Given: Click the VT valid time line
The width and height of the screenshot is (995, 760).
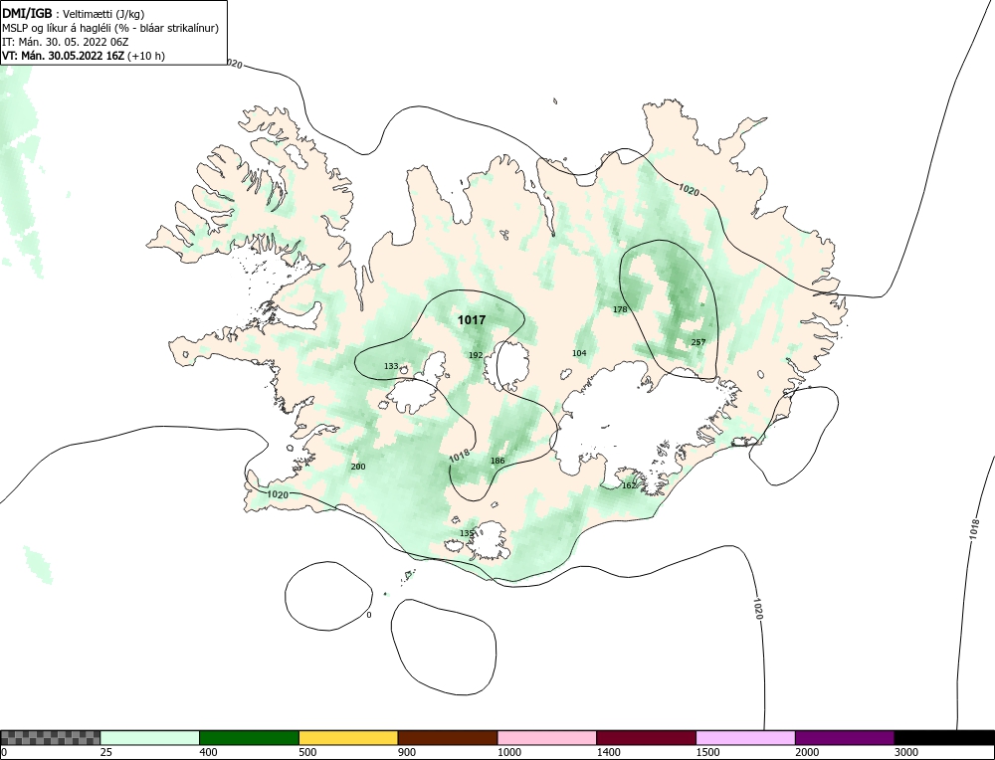Looking at the screenshot, I should (x=84, y=56).
